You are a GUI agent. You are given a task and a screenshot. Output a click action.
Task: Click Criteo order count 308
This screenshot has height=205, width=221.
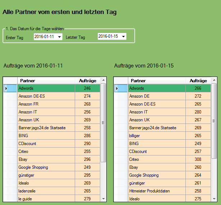198,159
